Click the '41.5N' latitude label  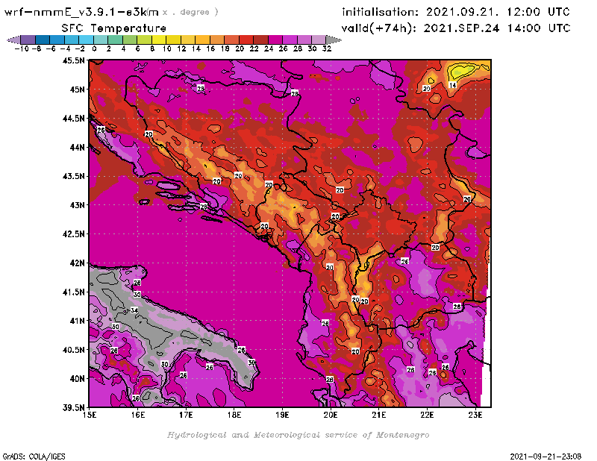tap(73, 292)
